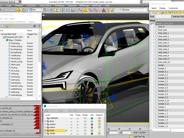Open Display menu in Select From Scene
The height and width of the screenshot is (138, 184).
coord(163,8)
